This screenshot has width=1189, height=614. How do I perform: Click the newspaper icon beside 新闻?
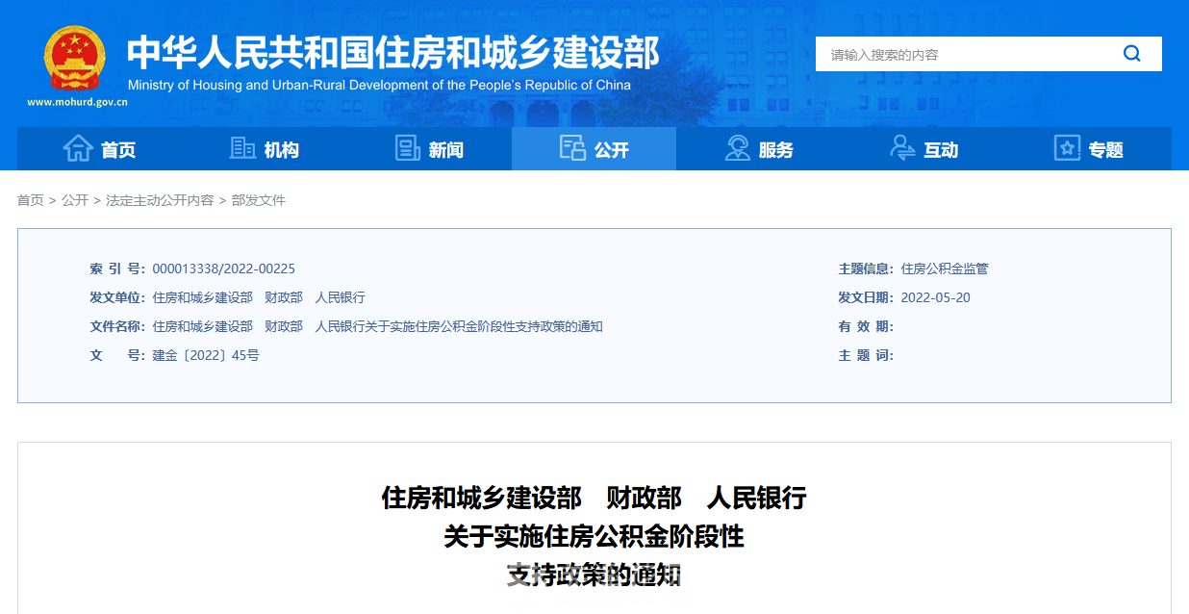[408, 148]
